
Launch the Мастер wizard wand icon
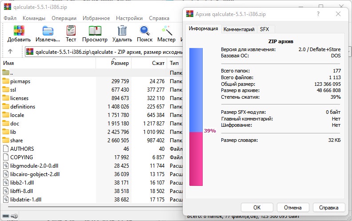click(x=167, y=31)
